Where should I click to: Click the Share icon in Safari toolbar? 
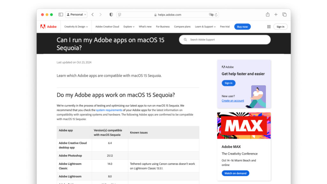[268, 15]
